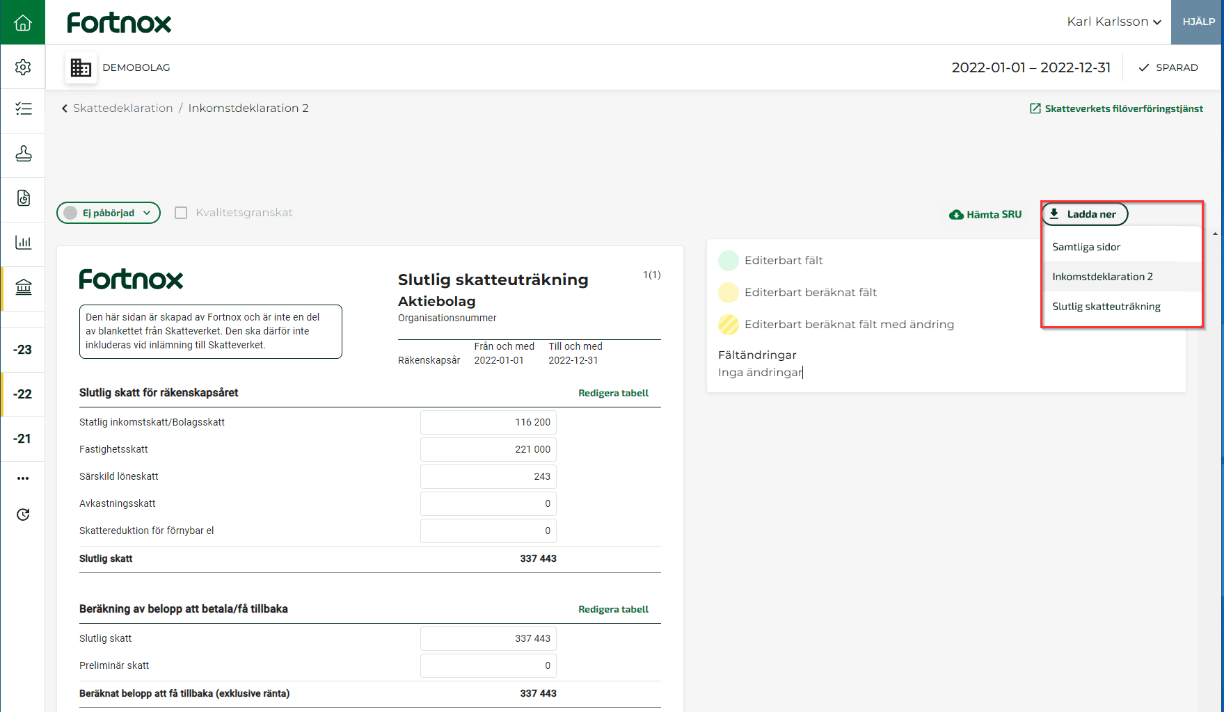Viewport: 1224px width, 712px height.
Task: Click the Slutlig skatt total 337 443
Action: pos(538,558)
